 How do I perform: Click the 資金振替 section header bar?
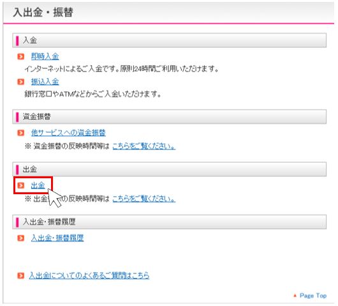[169, 117]
